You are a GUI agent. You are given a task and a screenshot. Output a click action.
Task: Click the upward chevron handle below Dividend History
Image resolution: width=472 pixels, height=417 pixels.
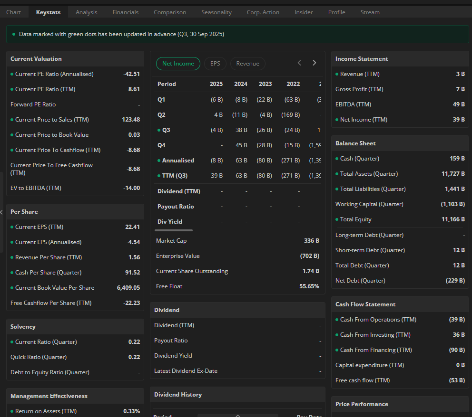[237, 415]
